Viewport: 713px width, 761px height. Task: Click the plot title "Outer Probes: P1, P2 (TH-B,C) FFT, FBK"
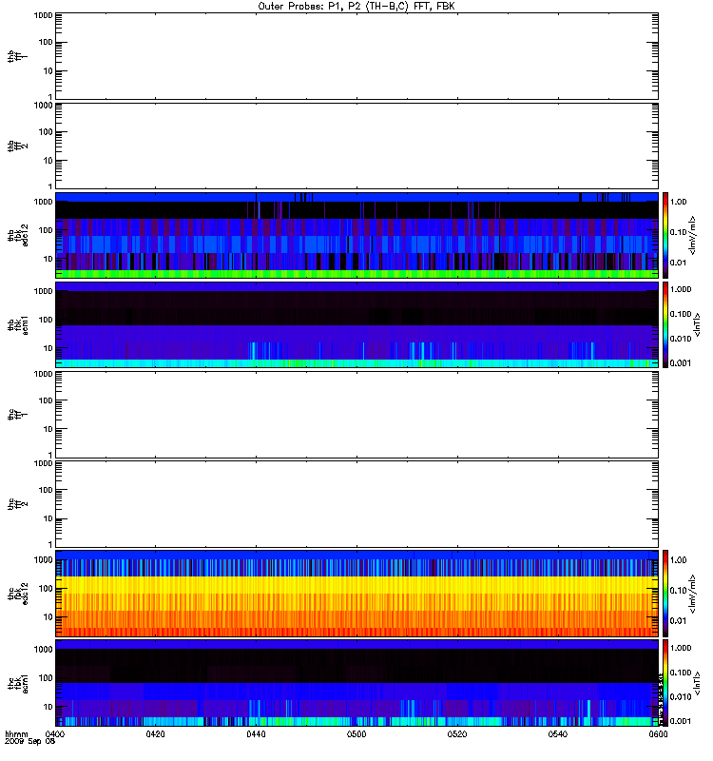pos(356,7)
